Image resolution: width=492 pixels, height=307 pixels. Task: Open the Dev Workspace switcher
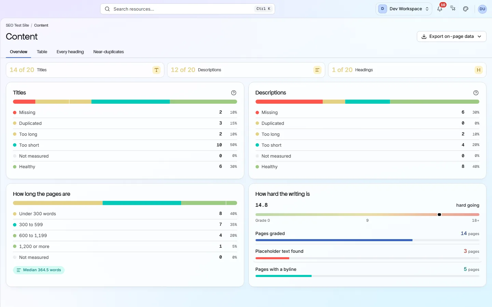click(x=404, y=9)
